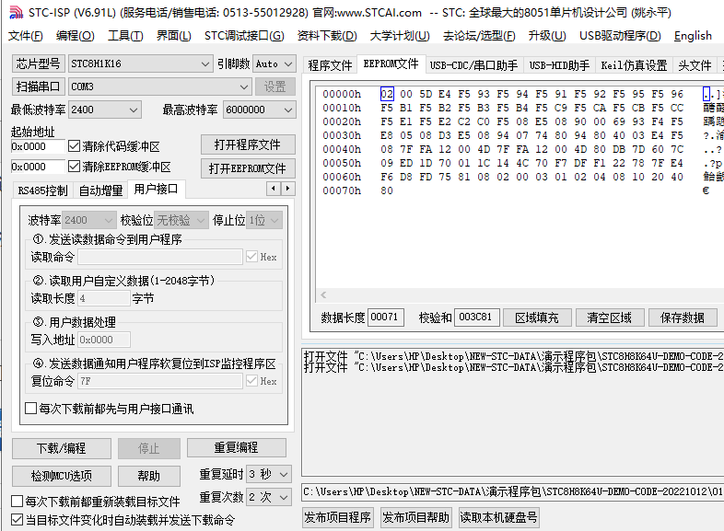This screenshot has height=531, width=724.
Task: Click the 扫描串口 button
Action: pyautogui.click(x=39, y=87)
